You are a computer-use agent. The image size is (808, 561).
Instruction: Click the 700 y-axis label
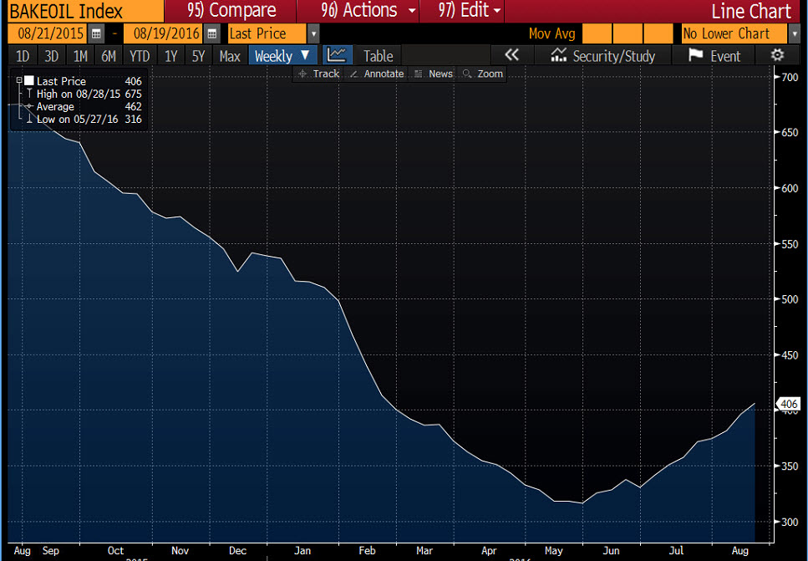pos(790,78)
